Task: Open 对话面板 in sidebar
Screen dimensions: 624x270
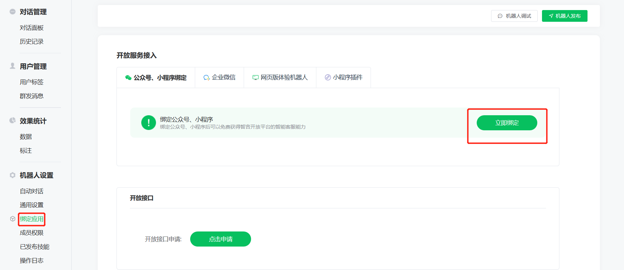Action: pos(32,28)
